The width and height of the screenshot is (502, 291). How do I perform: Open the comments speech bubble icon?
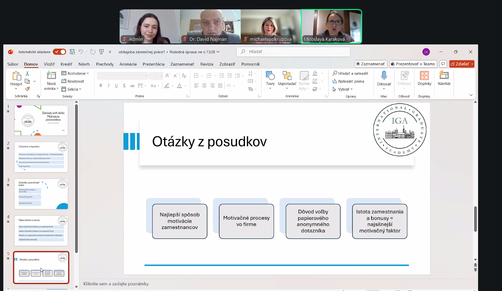point(443,64)
